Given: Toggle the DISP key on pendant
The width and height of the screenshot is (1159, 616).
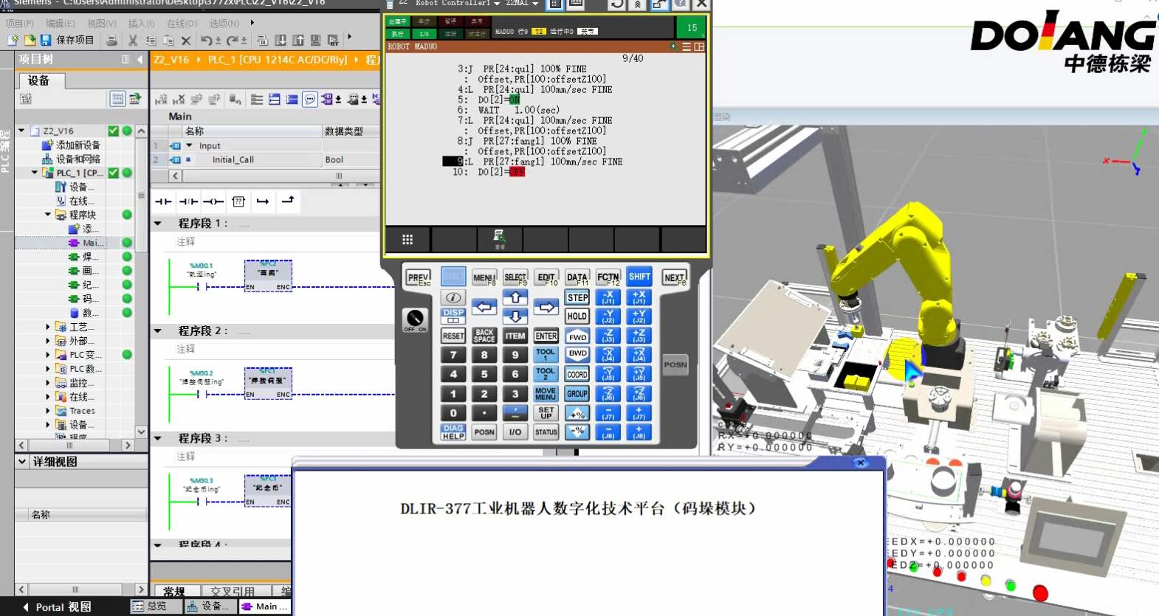Looking at the screenshot, I should [x=453, y=316].
